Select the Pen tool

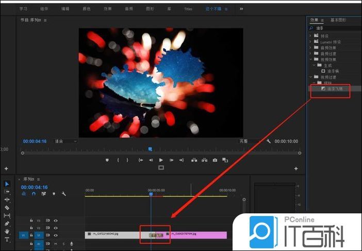[7, 224]
